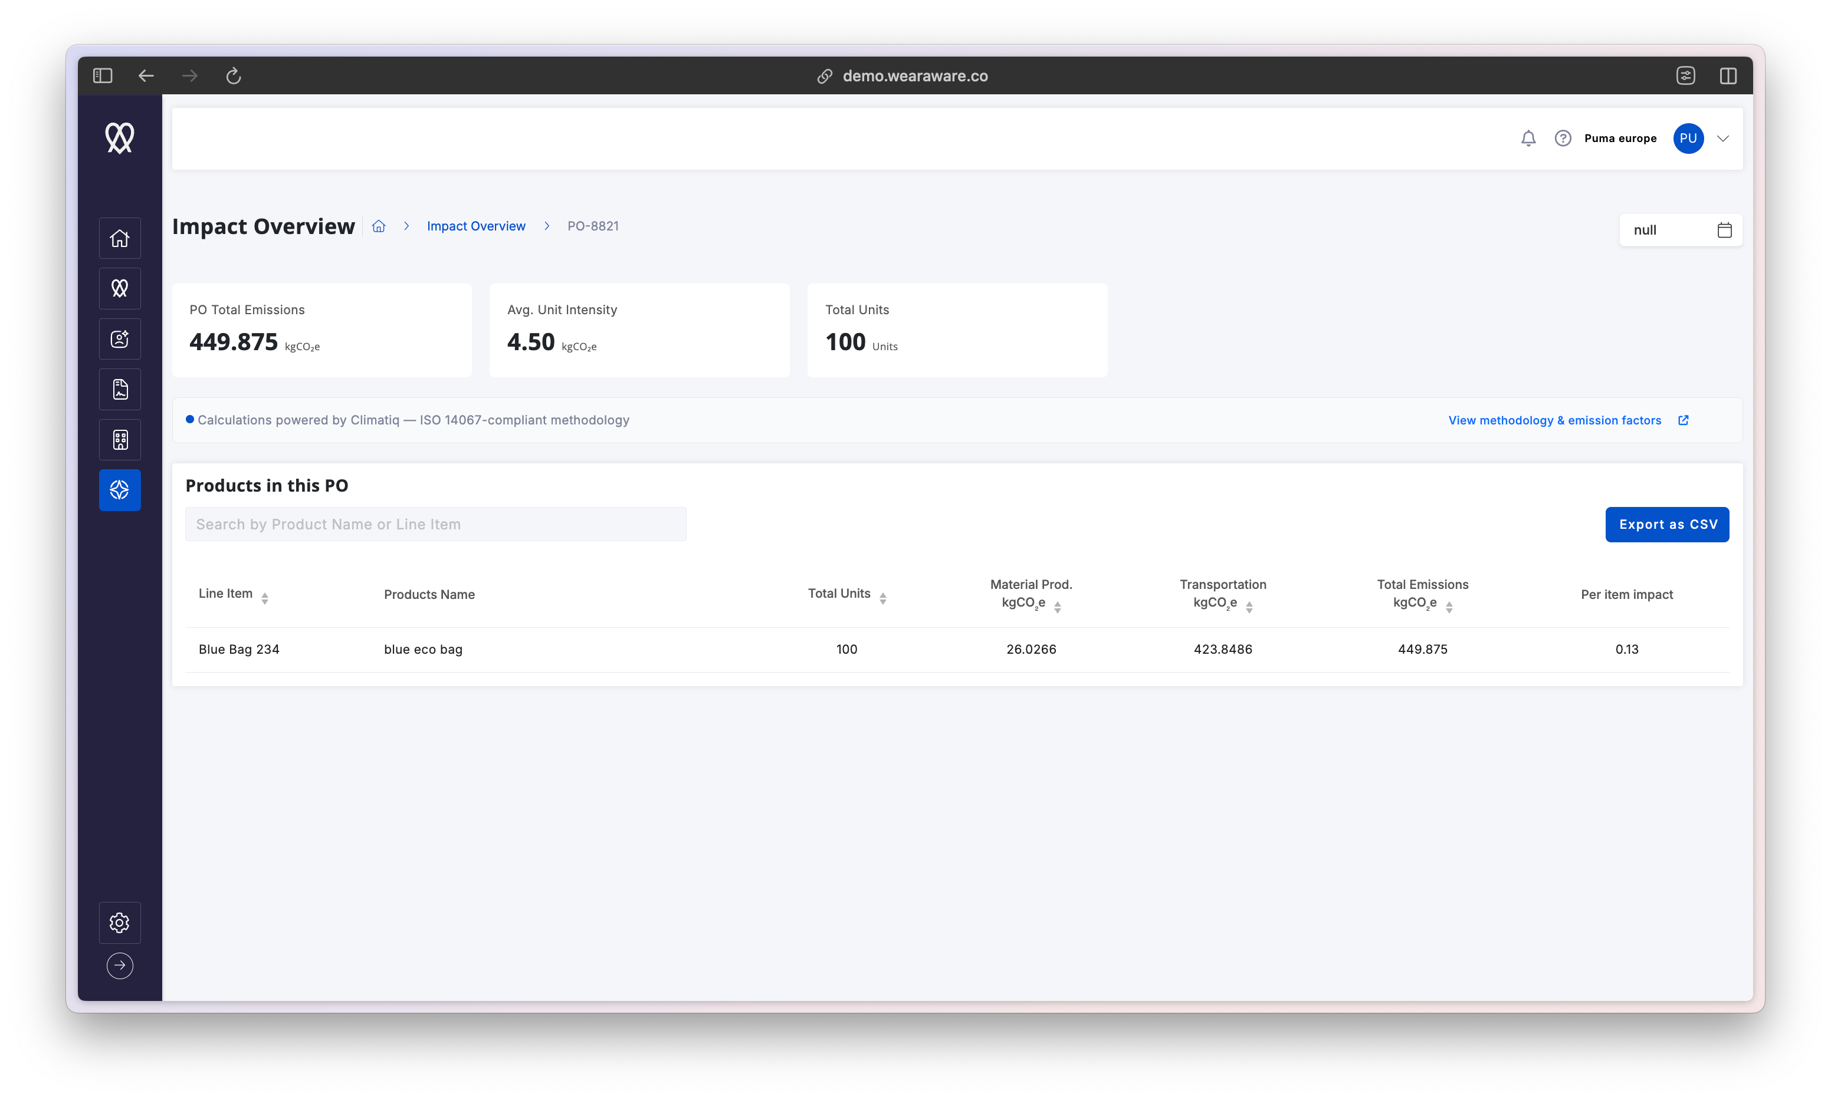Select the Blue Bag 234 line item cell

(239, 649)
